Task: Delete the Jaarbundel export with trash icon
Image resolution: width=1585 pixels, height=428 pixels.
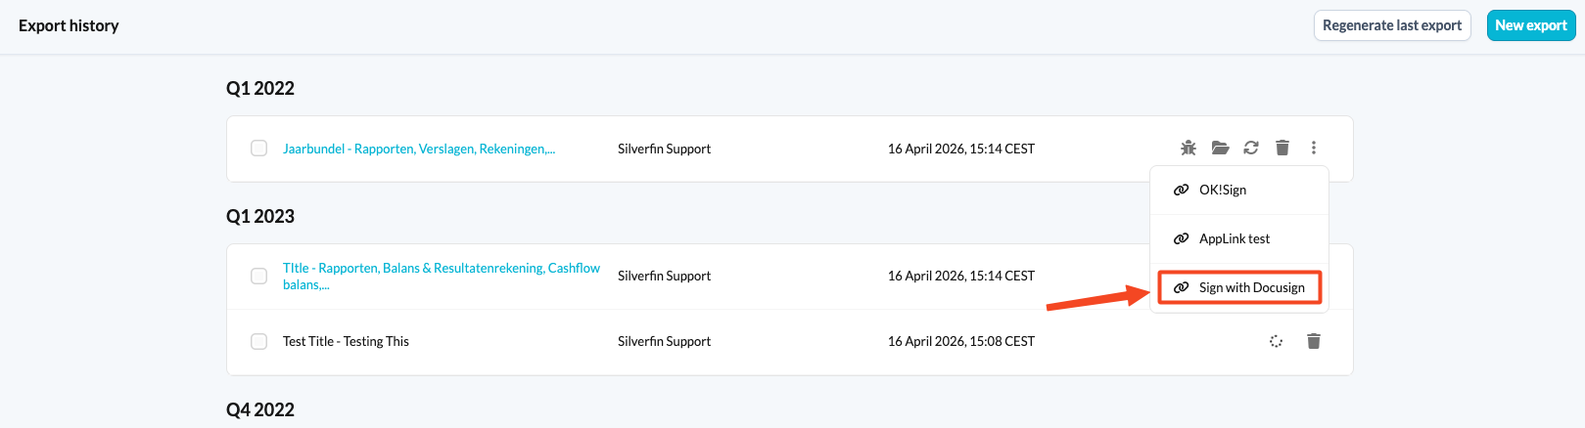Action: [x=1282, y=149]
